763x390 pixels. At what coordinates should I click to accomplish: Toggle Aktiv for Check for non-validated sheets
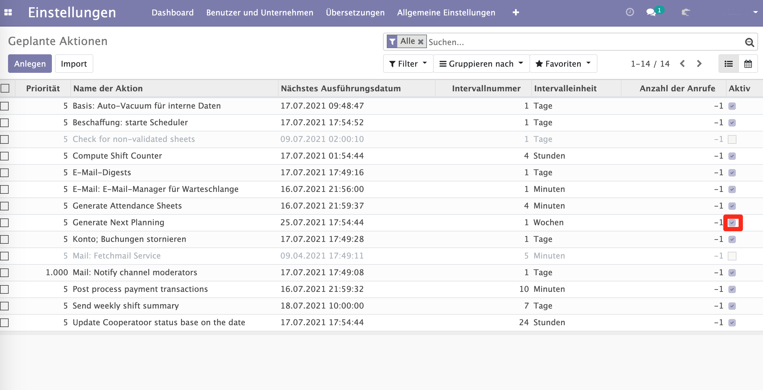point(732,139)
